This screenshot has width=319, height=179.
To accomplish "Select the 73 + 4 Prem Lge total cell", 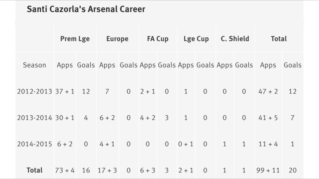I will 65,170.
